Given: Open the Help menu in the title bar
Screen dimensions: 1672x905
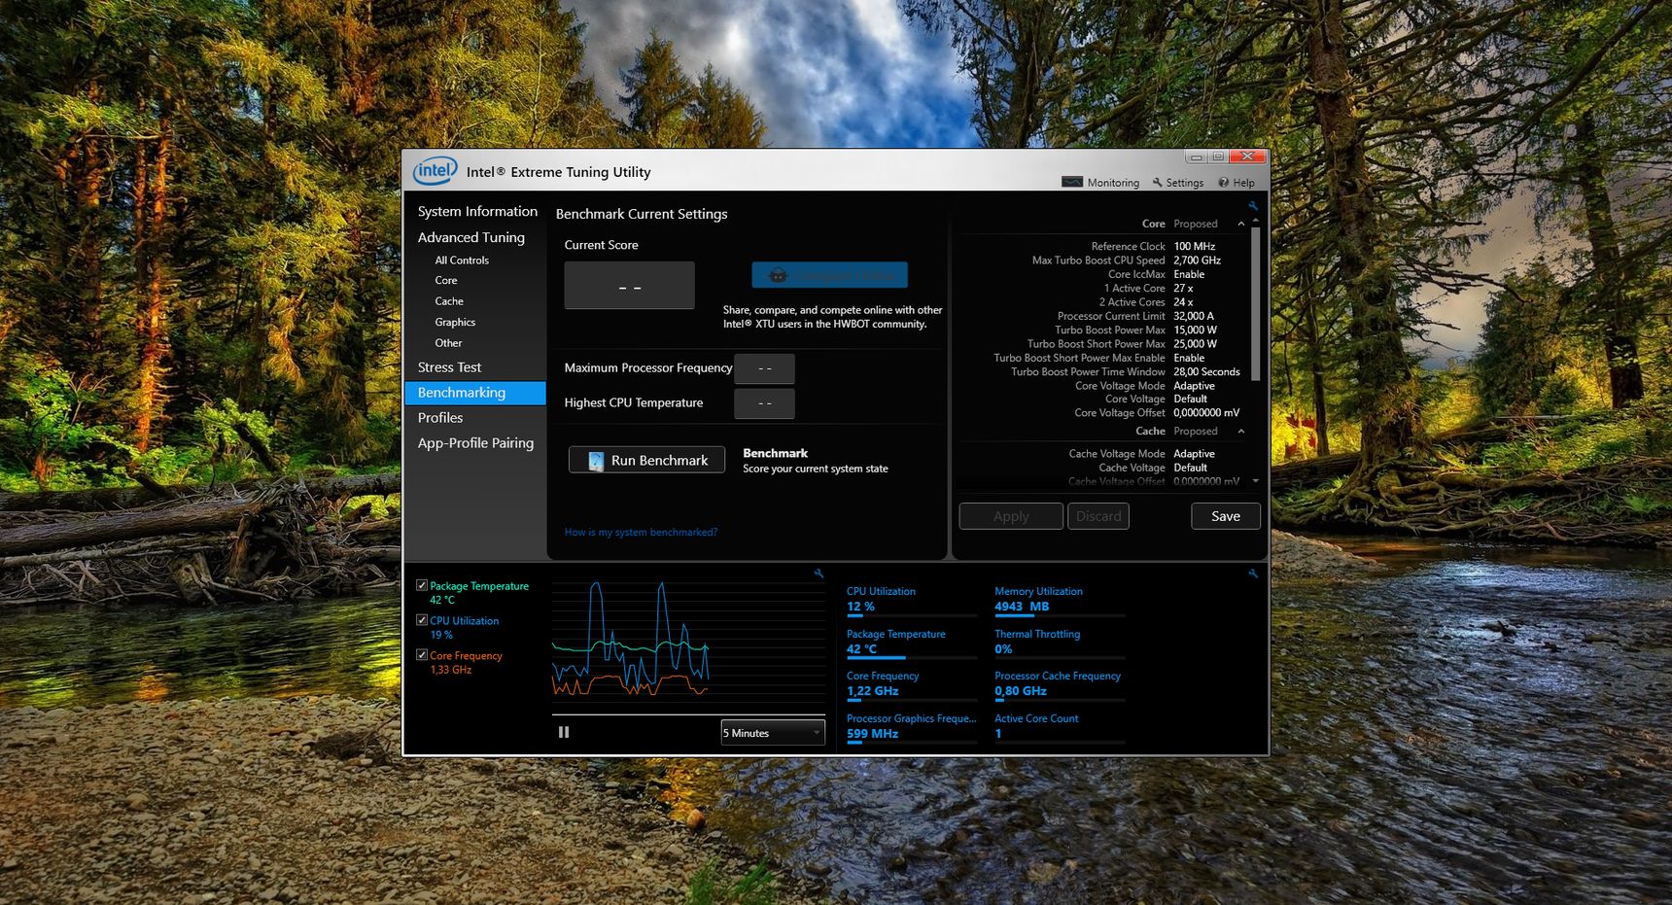Looking at the screenshot, I should pos(1237,183).
